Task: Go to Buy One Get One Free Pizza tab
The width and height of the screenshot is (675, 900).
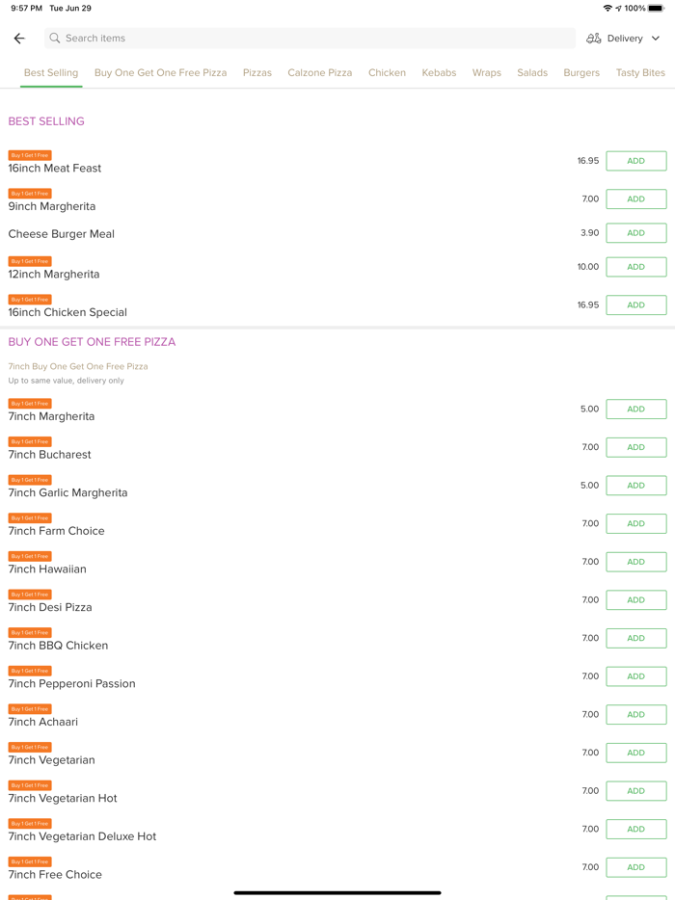Action: click(161, 72)
